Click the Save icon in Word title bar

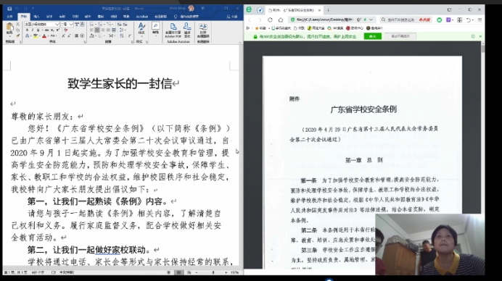point(9,9)
